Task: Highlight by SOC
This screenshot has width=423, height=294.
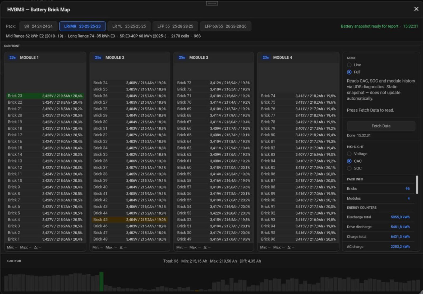Action: point(349,168)
